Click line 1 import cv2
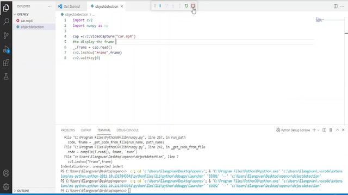 pos(83,20)
